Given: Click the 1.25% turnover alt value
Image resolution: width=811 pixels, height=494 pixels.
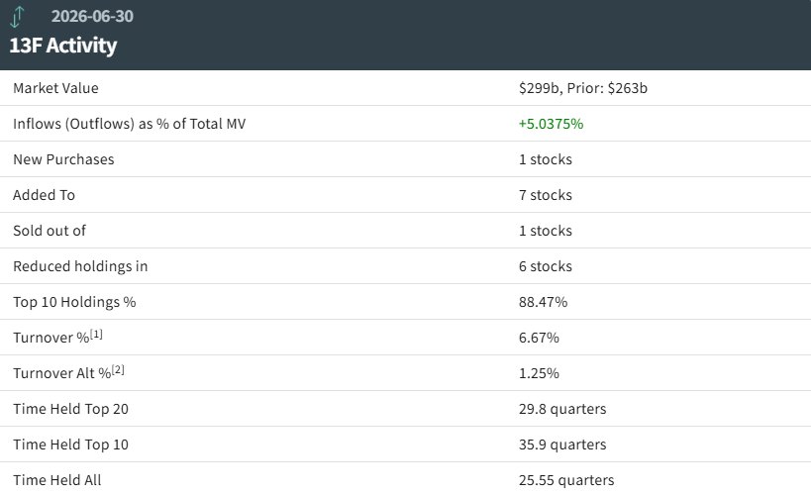Looking at the screenshot, I should click(539, 373).
